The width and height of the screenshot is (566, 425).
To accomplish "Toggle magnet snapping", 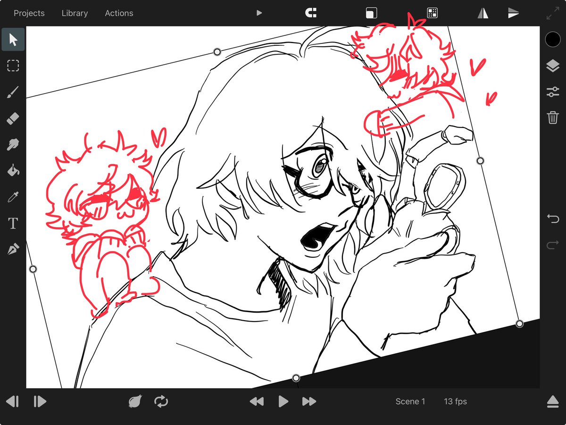I will tap(311, 13).
